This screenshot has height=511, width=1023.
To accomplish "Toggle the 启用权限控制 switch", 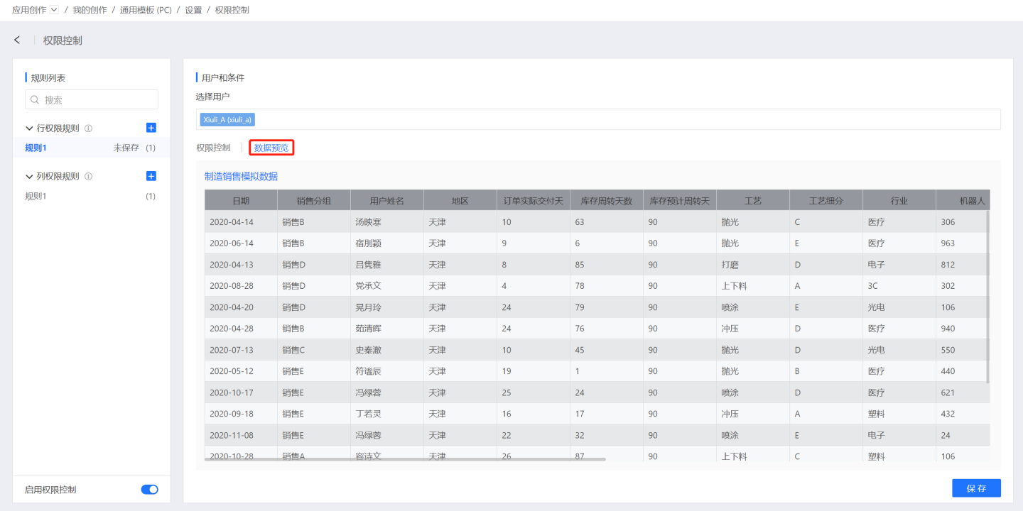I will (149, 490).
